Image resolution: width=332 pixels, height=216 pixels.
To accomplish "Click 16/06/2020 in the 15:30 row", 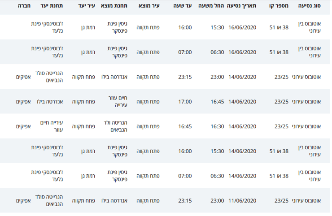I will pyautogui.click(x=242, y=27).
